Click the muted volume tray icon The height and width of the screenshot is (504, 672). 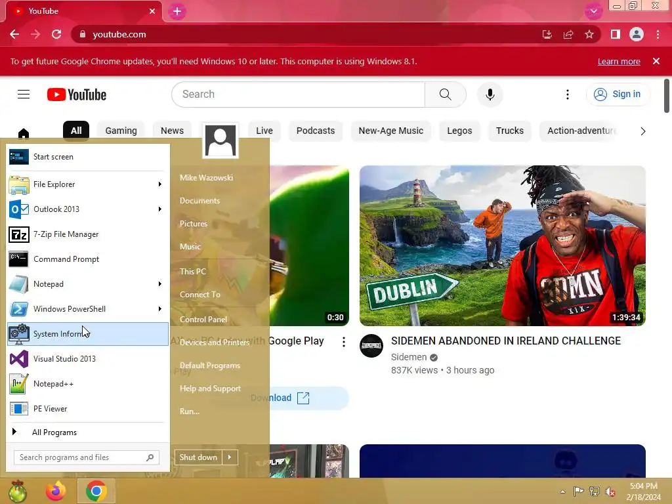610,492
